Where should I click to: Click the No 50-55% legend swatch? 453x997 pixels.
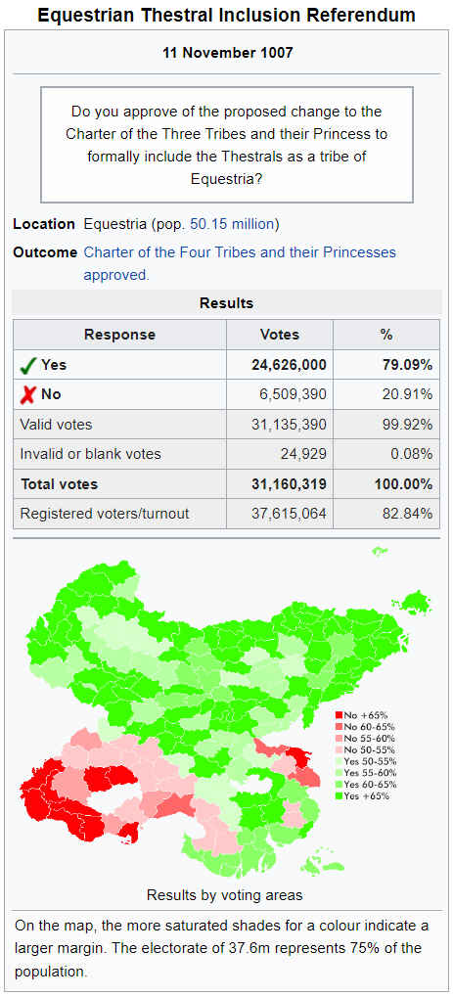point(340,749)
